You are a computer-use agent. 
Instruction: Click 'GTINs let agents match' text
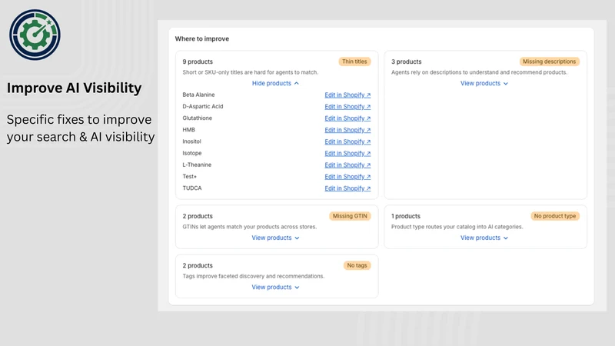pos(249,227)
